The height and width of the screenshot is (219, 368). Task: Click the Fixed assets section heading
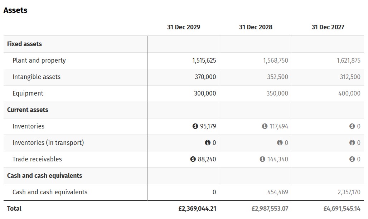click(24, 44)
